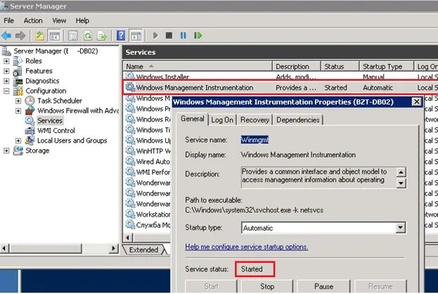The width and height of the screenshot is (438, 294).
Task: Select the Features tree item
Action: coord(39,71)
